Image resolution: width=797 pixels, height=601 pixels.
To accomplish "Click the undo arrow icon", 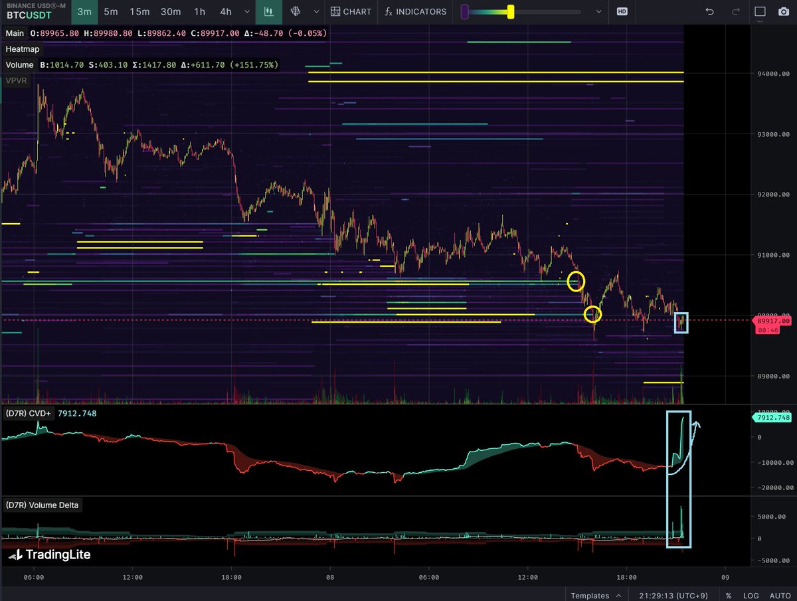I will (710, 11).
